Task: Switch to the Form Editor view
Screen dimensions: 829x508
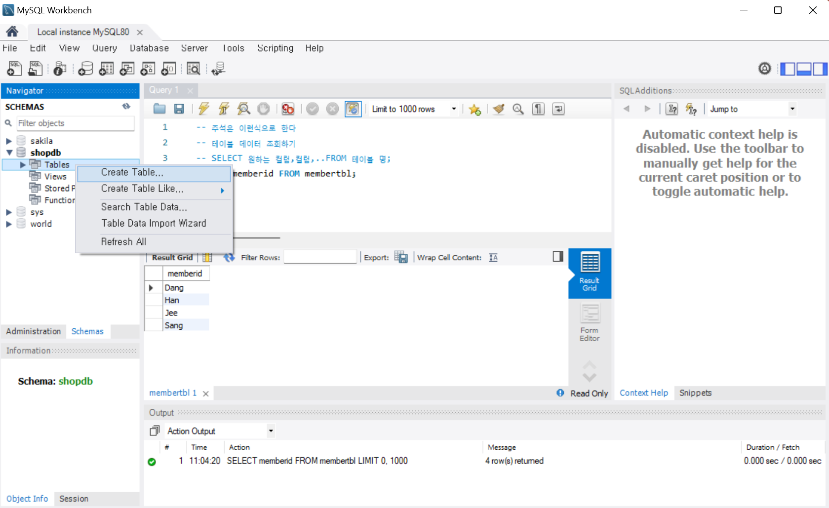Action: point(590,323)
